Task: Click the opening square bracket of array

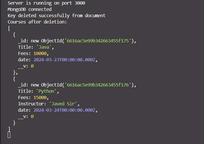Action: [x=9, y=28]
